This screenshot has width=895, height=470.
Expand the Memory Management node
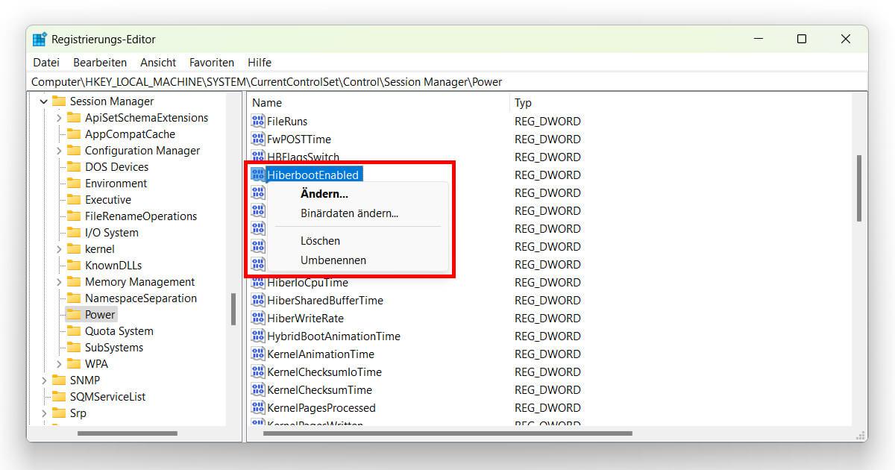(58, 281)
